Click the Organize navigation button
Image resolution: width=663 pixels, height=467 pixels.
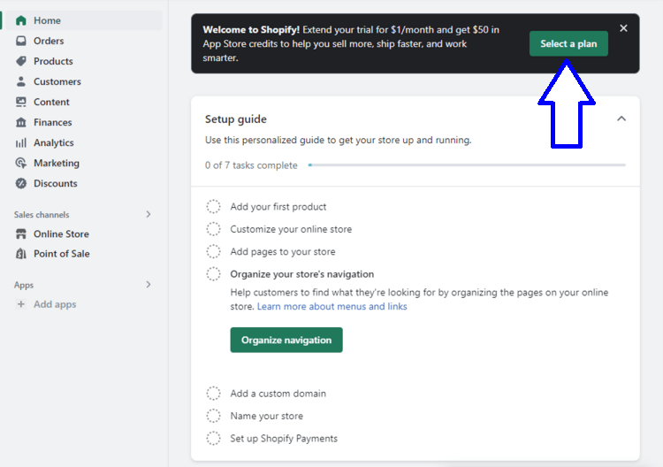click(x=286, y=340)
